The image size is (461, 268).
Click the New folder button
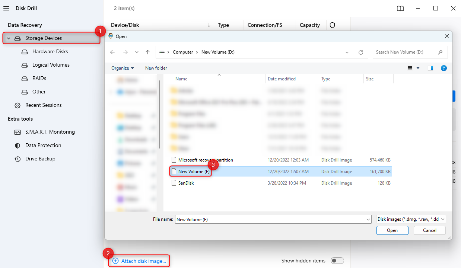156,68
